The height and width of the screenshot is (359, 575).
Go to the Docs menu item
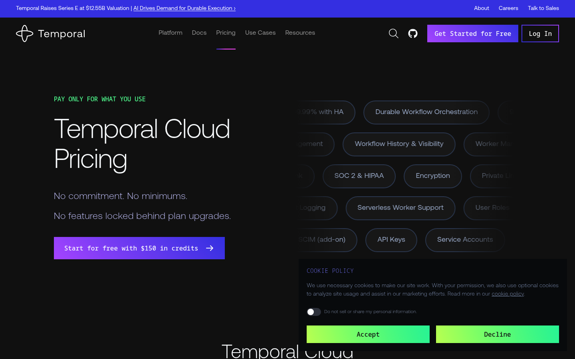click(x=199, y=33)
